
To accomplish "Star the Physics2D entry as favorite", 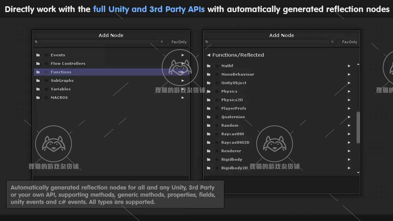I will pyautogui.click(x=217, y=100).
